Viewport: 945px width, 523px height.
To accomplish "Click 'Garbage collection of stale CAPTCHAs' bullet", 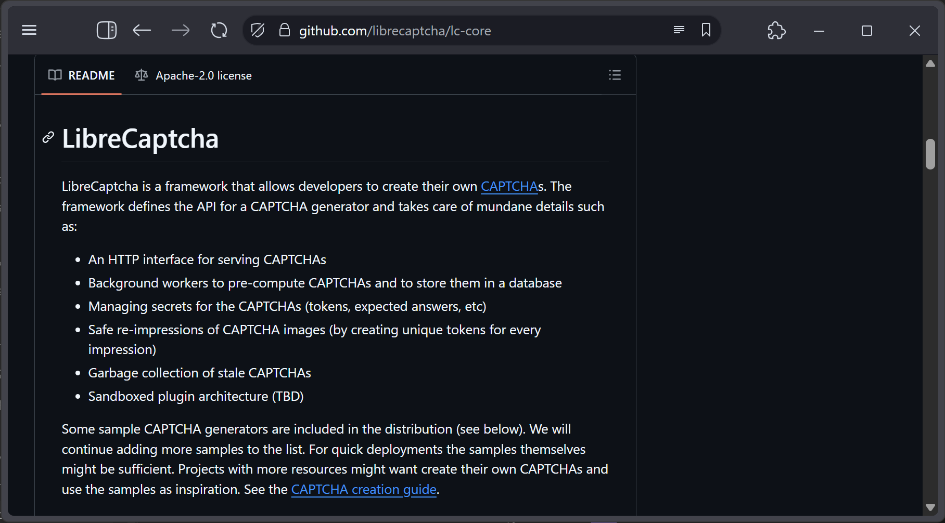I will pos(199,373).
